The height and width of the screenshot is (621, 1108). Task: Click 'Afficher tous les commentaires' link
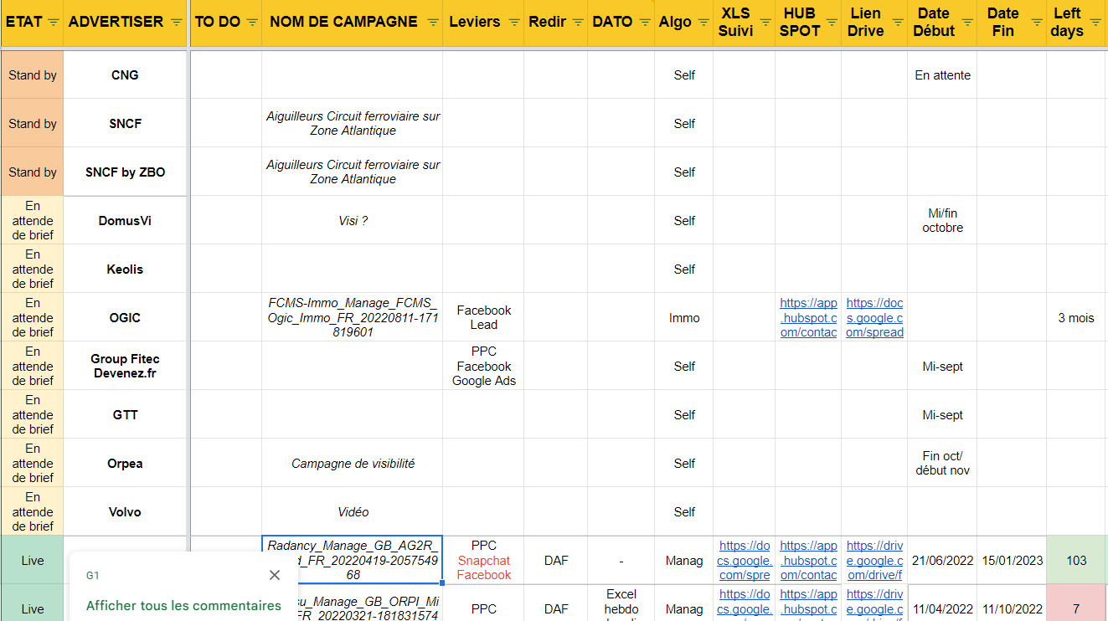click(183, 605)
